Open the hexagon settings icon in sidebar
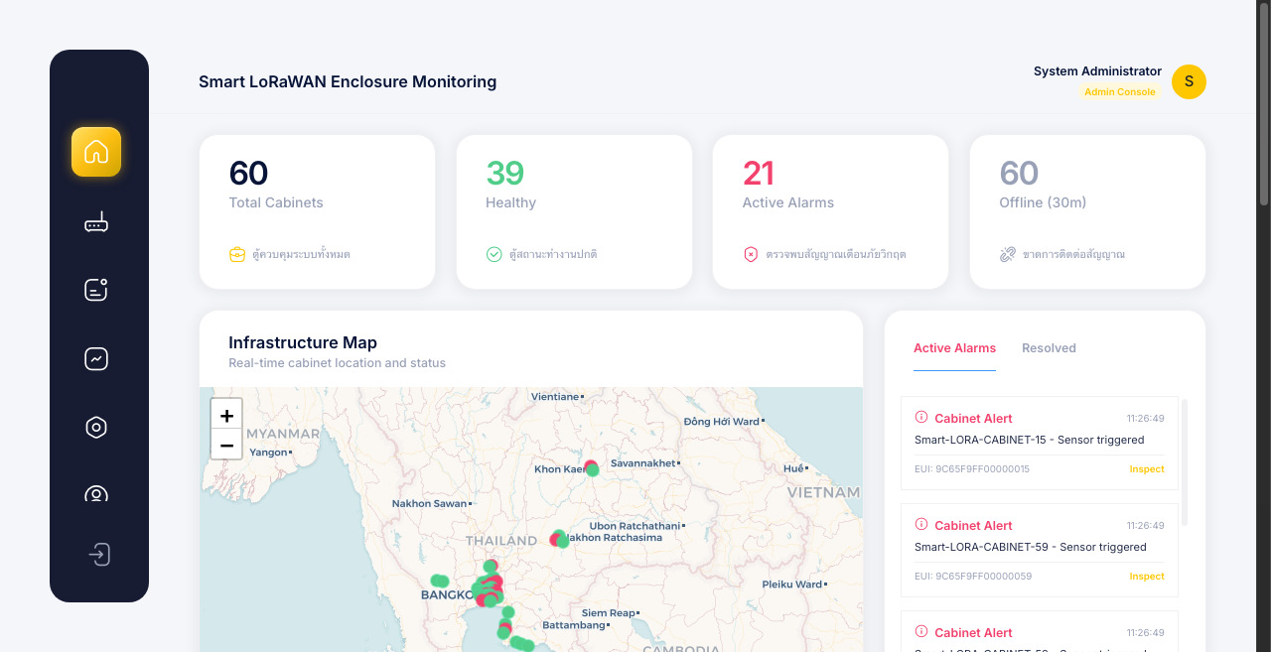This screenshot has width=1271, height=652. [96, 427]
